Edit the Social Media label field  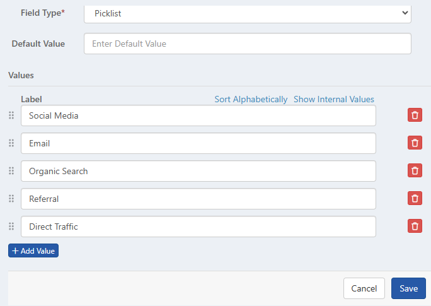pyautogui.click(x=198, y=115)
